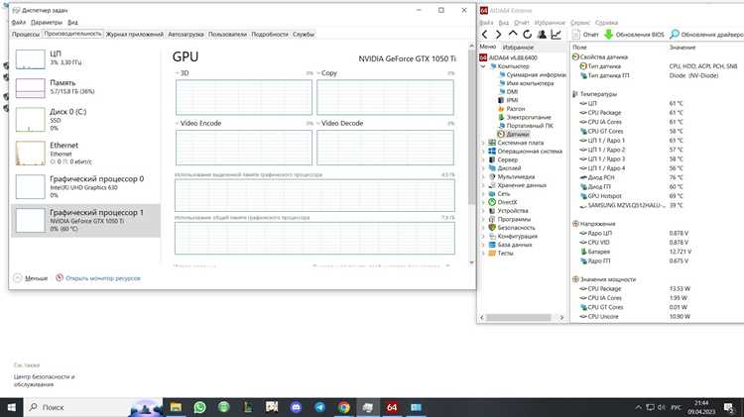Open the Параметры menu in Task Manager
The width and height of the screenshot is (744, 417).
pyautogui.click(x=47, y=22)
